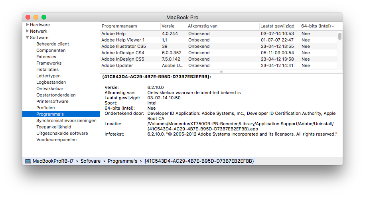The image size is (365, 197).
Task: Click the green zoom window button
Action: pyautogui.click(x=44, y=17)
